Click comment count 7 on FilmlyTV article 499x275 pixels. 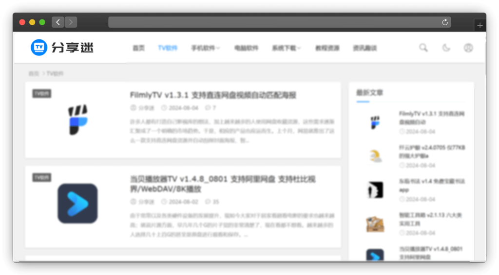[x=211, y=108]
